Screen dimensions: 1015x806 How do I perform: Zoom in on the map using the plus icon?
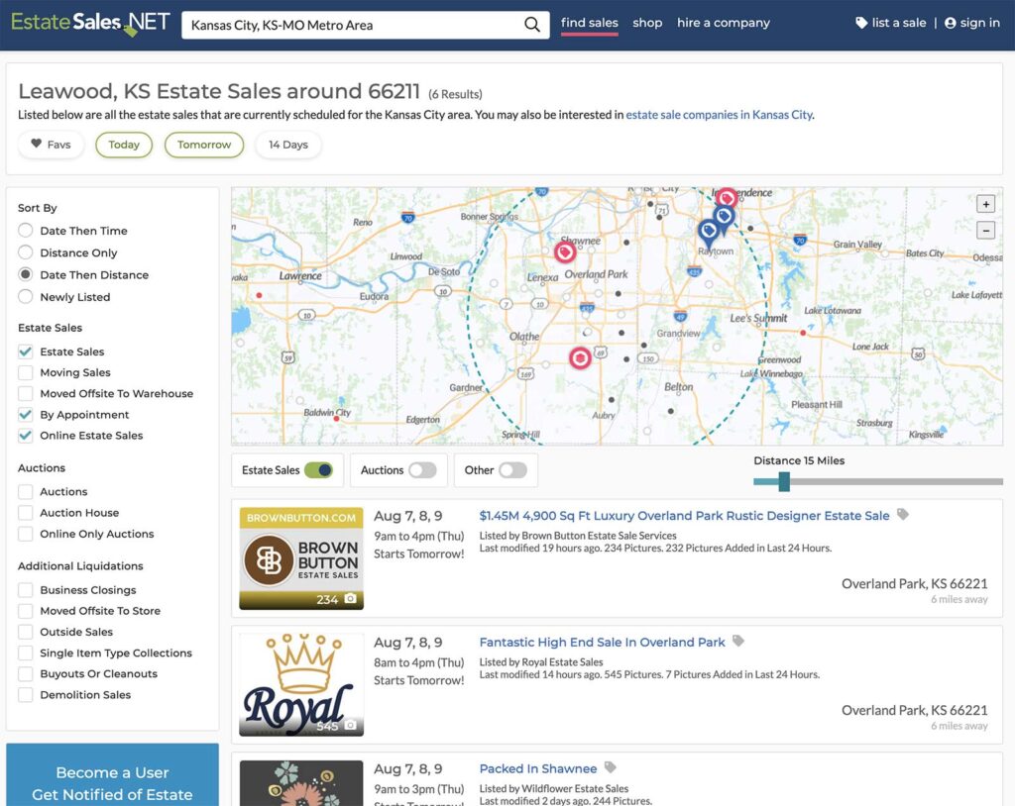(x=986, y=203)
